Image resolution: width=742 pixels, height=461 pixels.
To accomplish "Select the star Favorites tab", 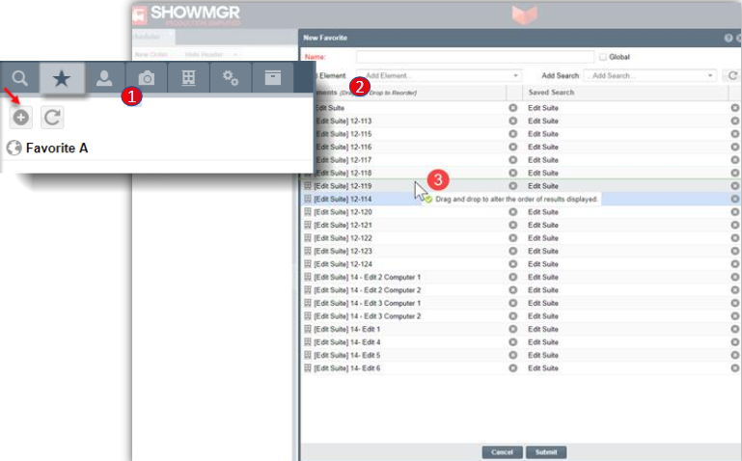I will (x=62, y=78).
